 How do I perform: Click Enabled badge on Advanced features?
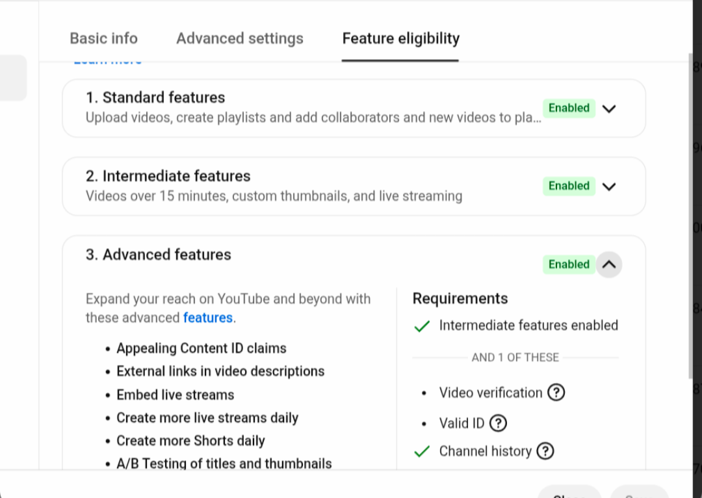[569, 264]
